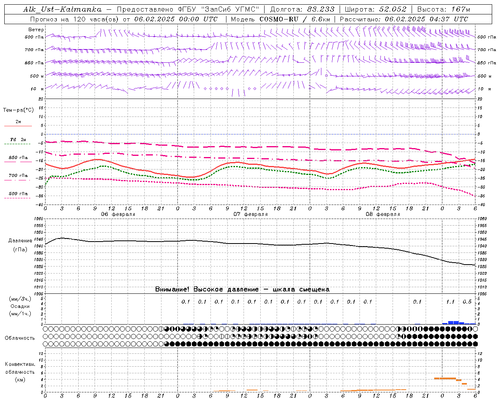This screenshot has width=498, height=399.
Task: Click the (км) unit label of the convective panel
Action: 20,380
